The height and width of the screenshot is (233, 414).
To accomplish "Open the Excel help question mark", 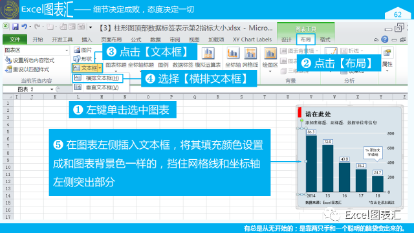I will pos(385,39).
